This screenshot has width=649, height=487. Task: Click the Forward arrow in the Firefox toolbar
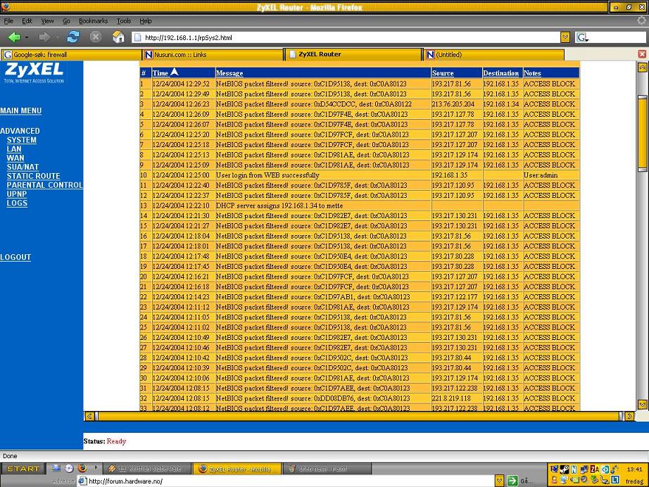click(44, 38)
